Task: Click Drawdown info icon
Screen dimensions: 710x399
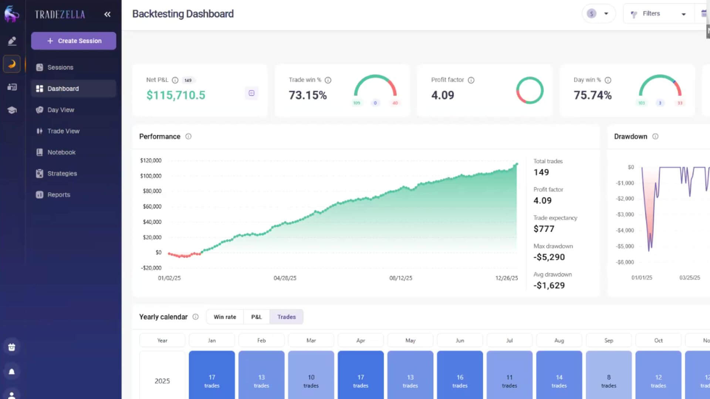Action: pos(655,136)
